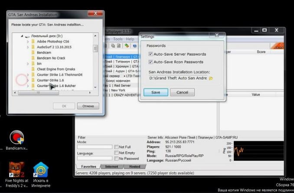
Task: Click the Value column header
Action: (256, 94)
